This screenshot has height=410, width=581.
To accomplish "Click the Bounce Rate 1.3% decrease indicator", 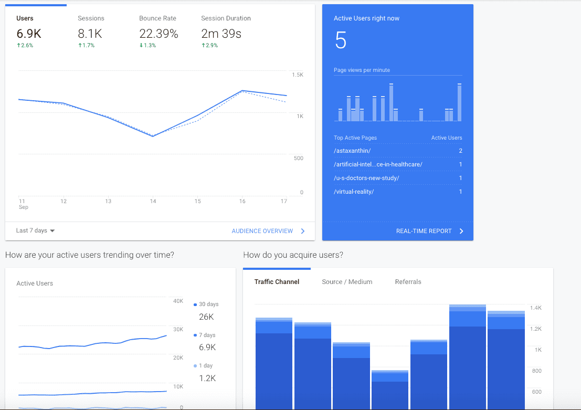I will point(147,45).
